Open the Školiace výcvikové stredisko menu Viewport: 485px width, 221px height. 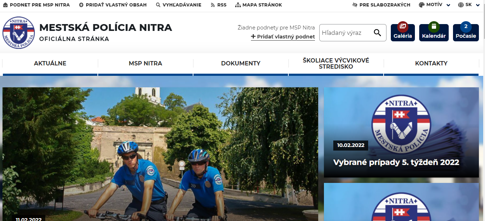click(336, 64)
